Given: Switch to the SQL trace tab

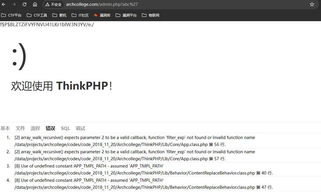Looking at the screenshot, I should coord(65,128).
